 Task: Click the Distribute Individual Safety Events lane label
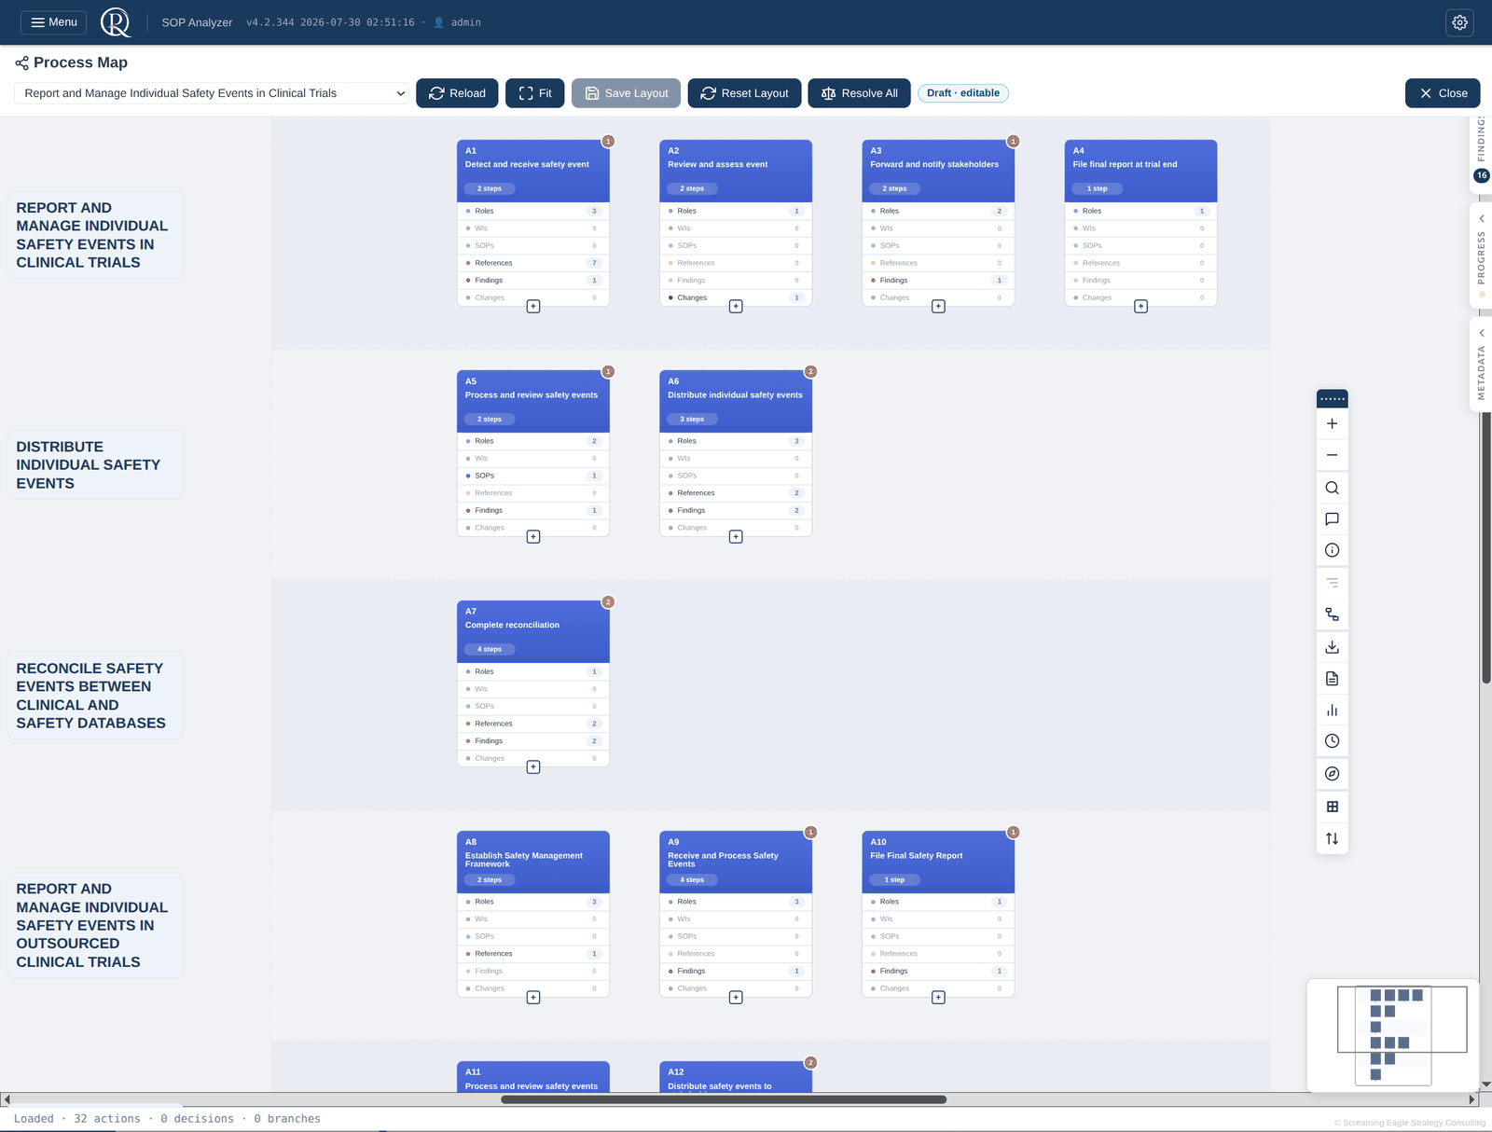click(95, 464)
